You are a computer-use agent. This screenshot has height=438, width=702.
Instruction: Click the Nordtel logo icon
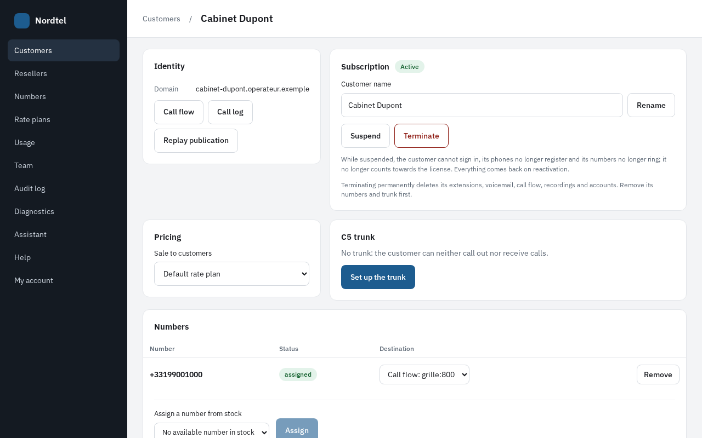click(22, 21)
